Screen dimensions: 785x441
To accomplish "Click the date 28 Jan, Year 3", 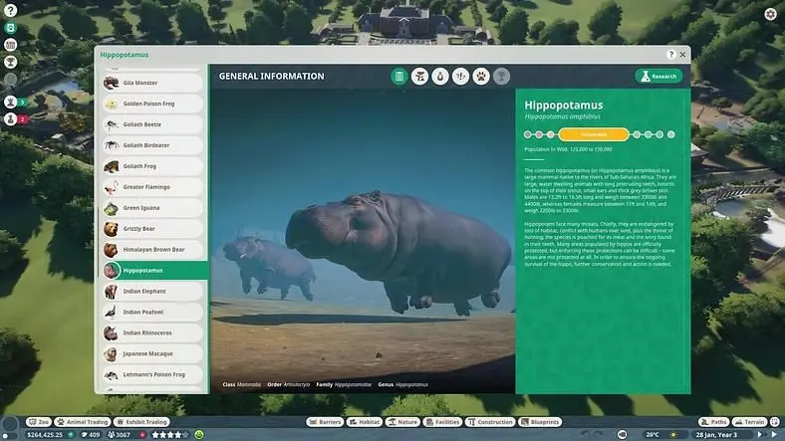I will click(716, 435).
